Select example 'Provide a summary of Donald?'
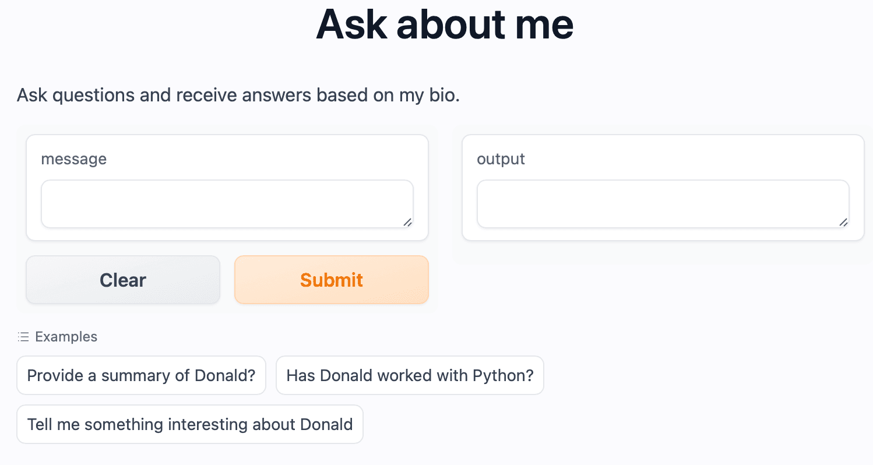The height and width of the screenshot is (465, 873). point(141,375)
